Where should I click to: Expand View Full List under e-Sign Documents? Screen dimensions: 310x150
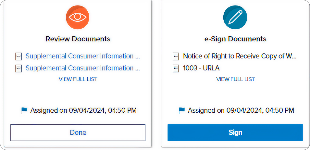[235, 79]
